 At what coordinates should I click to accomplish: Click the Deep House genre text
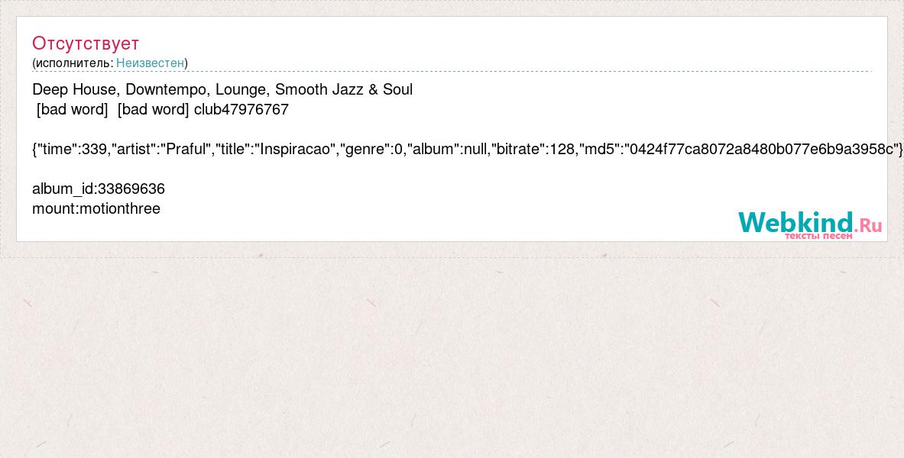pos(74,90)
